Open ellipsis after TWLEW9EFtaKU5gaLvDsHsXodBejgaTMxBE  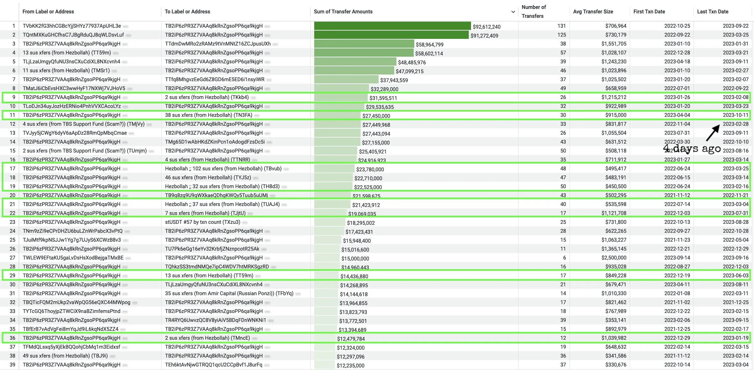[128, 258]
